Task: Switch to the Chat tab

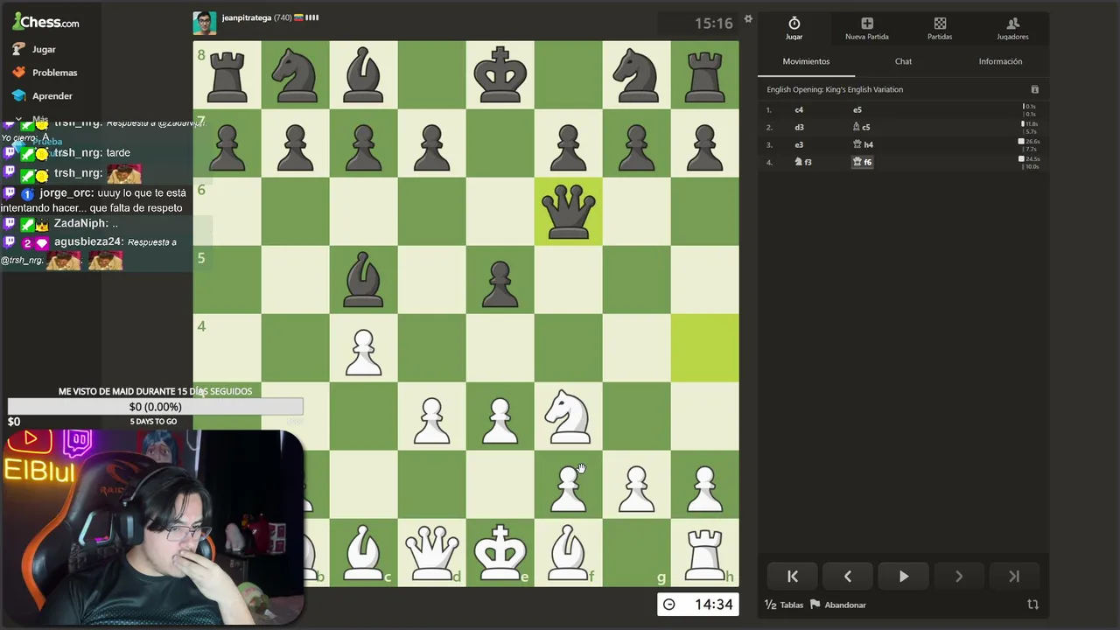Action: tap(903, 61)
